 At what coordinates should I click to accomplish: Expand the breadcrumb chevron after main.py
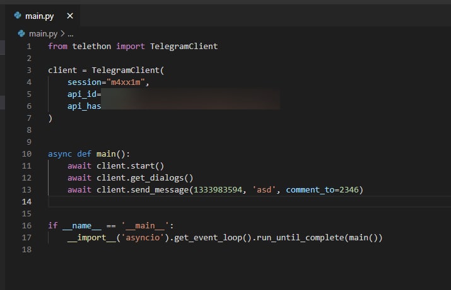(x=62, y=34)
